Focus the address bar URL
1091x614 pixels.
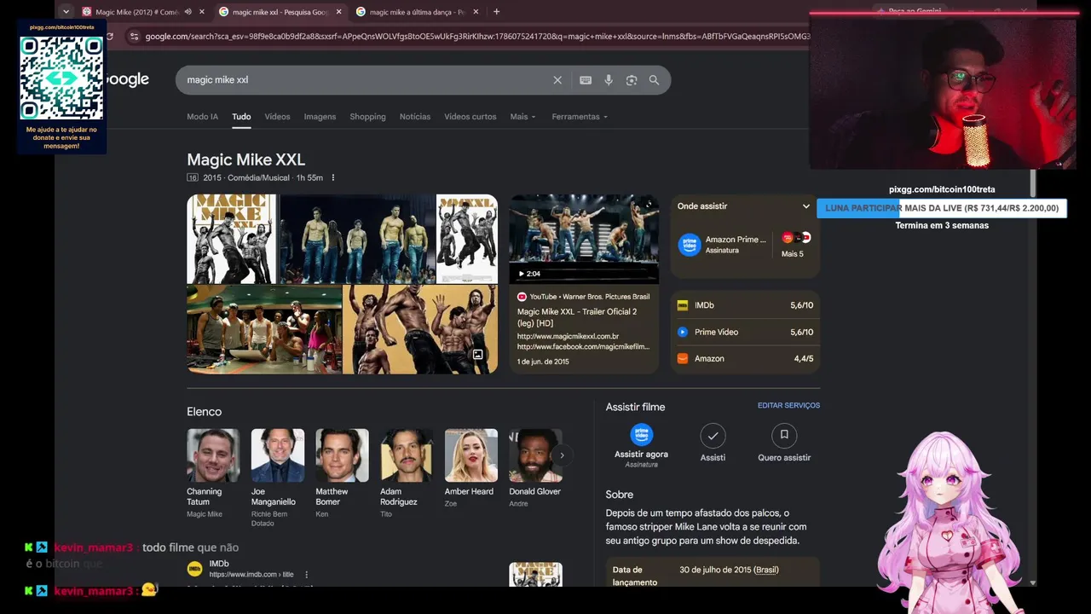pos(477,37)
